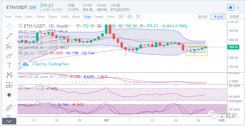This screenshot has width=245, height=126.
Task: Open settings for MA 10 indicator
Action: [51, 37]
